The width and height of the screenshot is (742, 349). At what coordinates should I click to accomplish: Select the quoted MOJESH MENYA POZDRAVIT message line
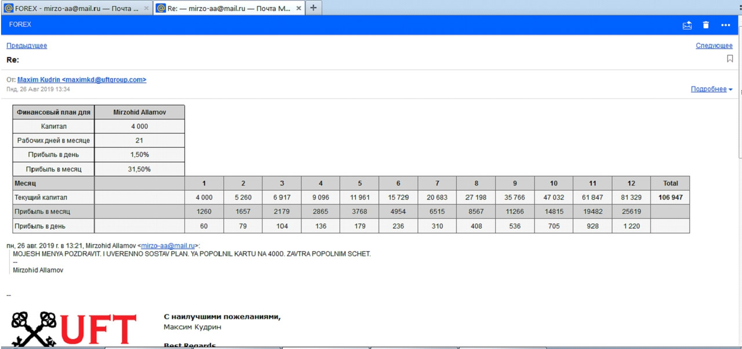pyautogui.click(x=192, y=254)
